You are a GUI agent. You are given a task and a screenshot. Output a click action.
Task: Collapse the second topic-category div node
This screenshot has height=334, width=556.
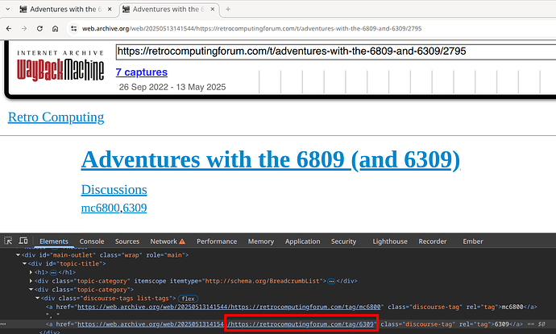[x=31, y=290]
